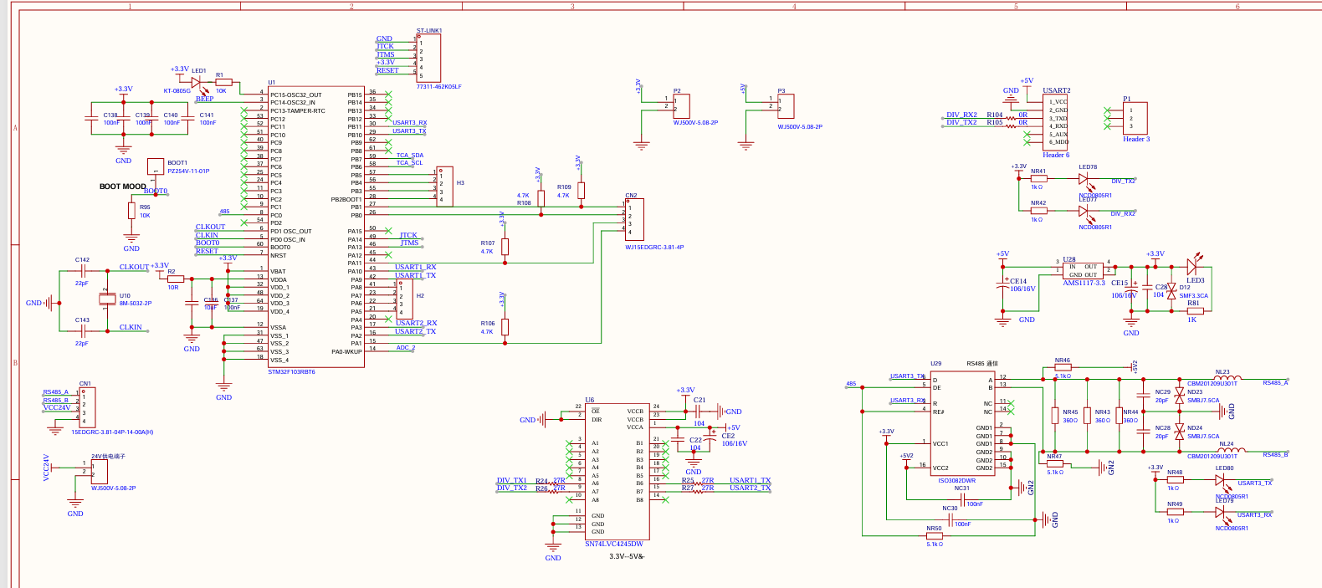Select the LED3 power indicator diode
1322x588 pixels.
click(1192, 267)
